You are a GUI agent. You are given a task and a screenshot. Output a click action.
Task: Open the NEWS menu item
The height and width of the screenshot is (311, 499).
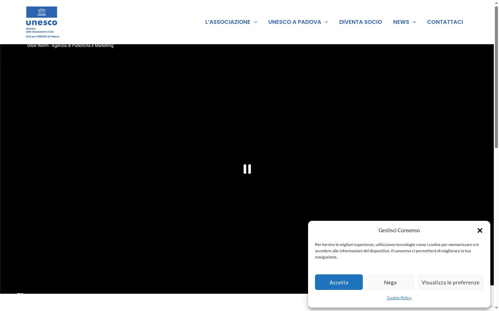coord(401,22)
